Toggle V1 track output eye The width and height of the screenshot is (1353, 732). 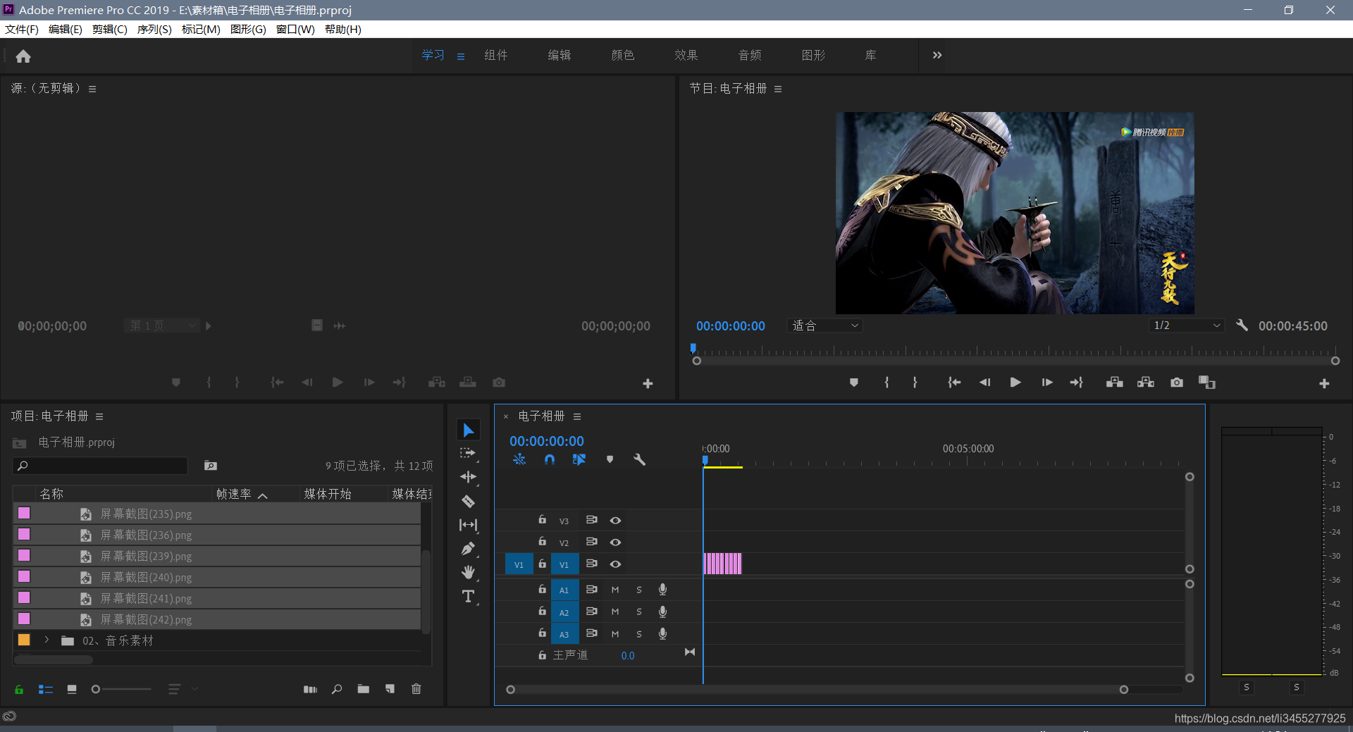[615, 564]
